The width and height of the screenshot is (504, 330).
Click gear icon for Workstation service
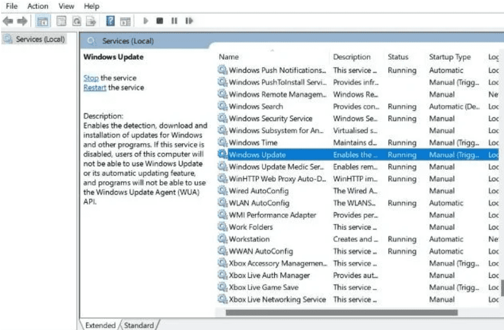click(x=222, y=239)
